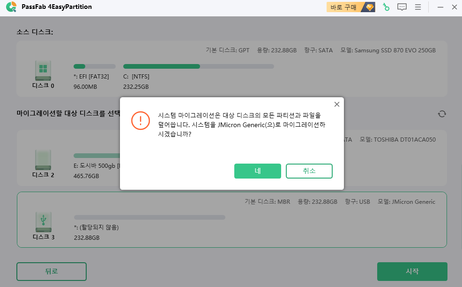The height and width of the screenshot is (287, 462).
Task: Click the PassFab 4EasyPartition logo icon
Action: [x=11, y=7]
